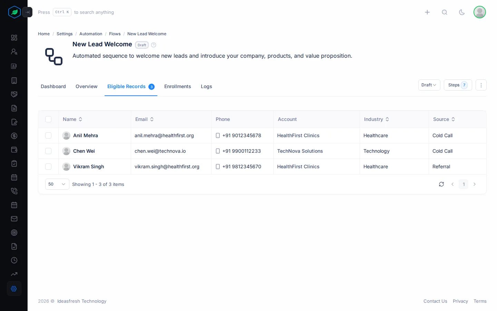Check the box for Chen Wei
The image size is (497, 311).
48,151
